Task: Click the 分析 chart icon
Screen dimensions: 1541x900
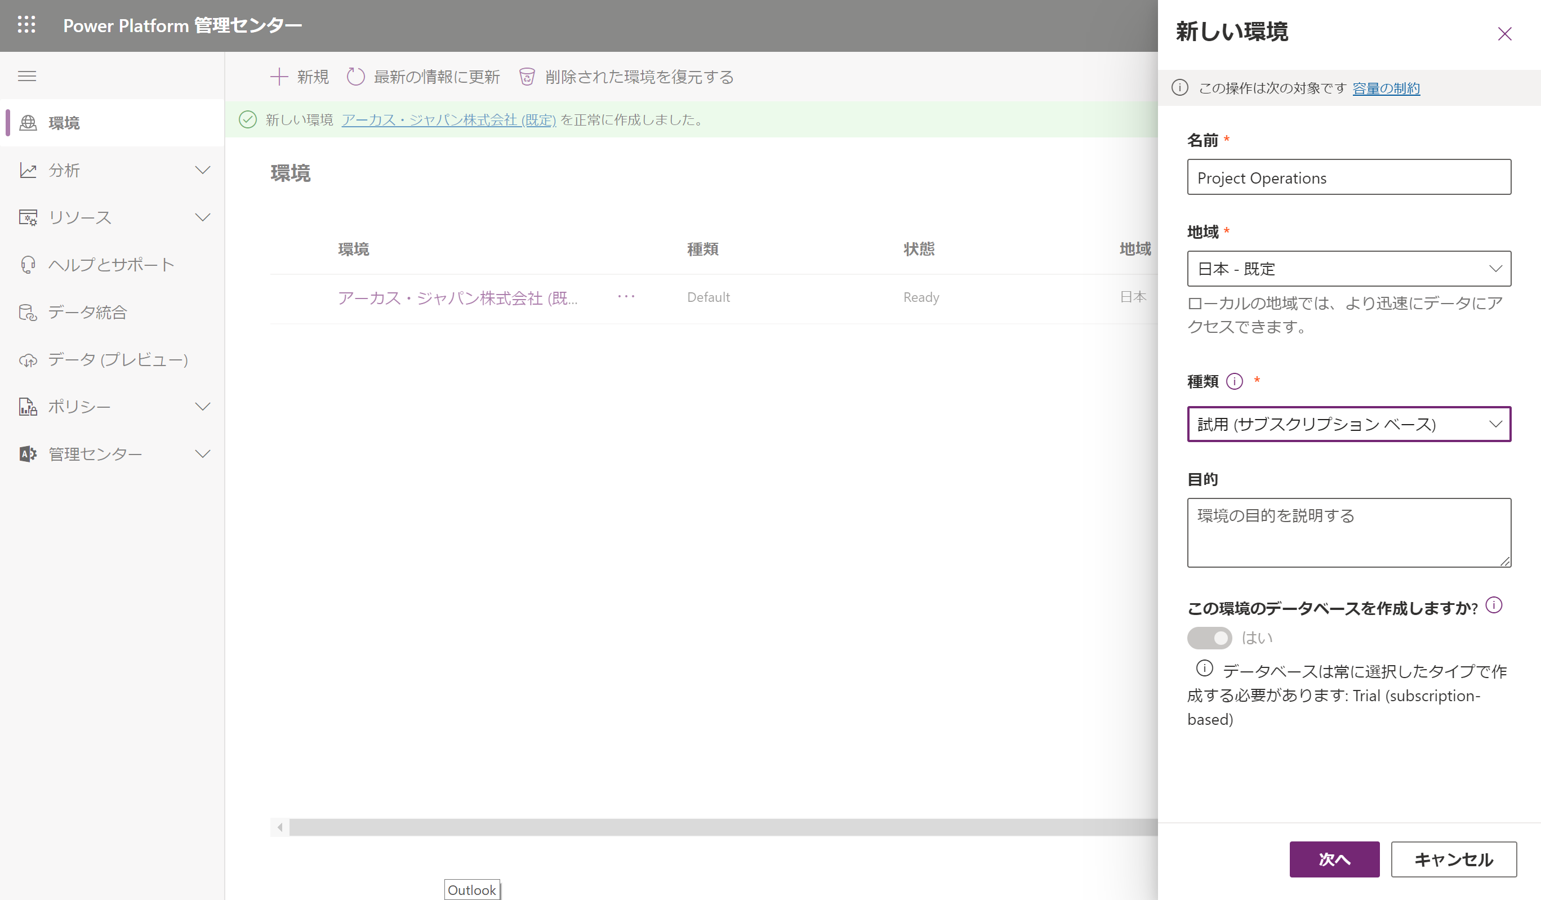Action: coord(28,170)
